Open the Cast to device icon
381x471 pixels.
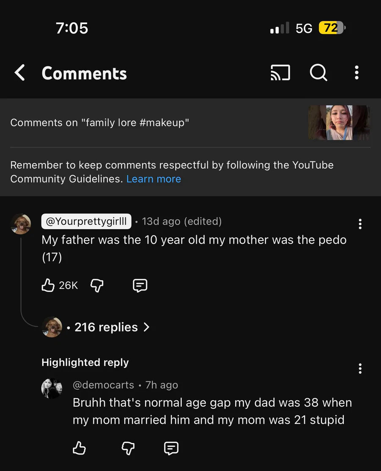pyautogui.click(x=280, y=73)
